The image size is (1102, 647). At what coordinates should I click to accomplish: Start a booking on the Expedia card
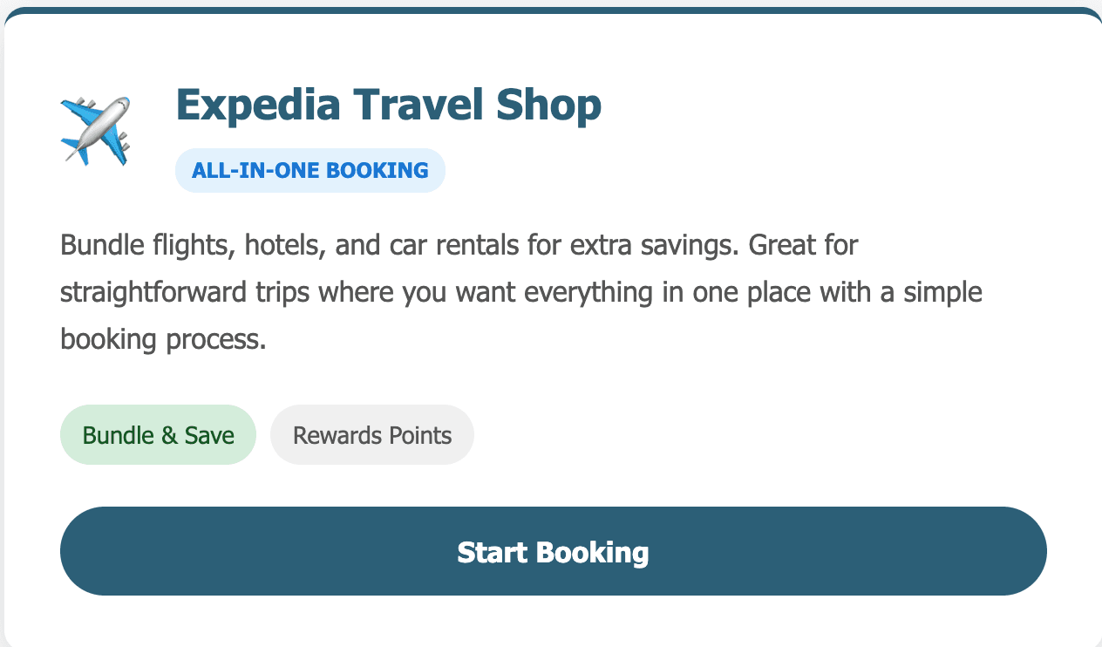click(553, 551)
